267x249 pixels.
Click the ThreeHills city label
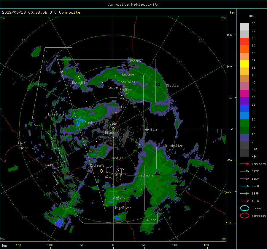(x=149, y=129)
